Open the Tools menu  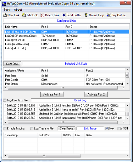coord(7,10)
